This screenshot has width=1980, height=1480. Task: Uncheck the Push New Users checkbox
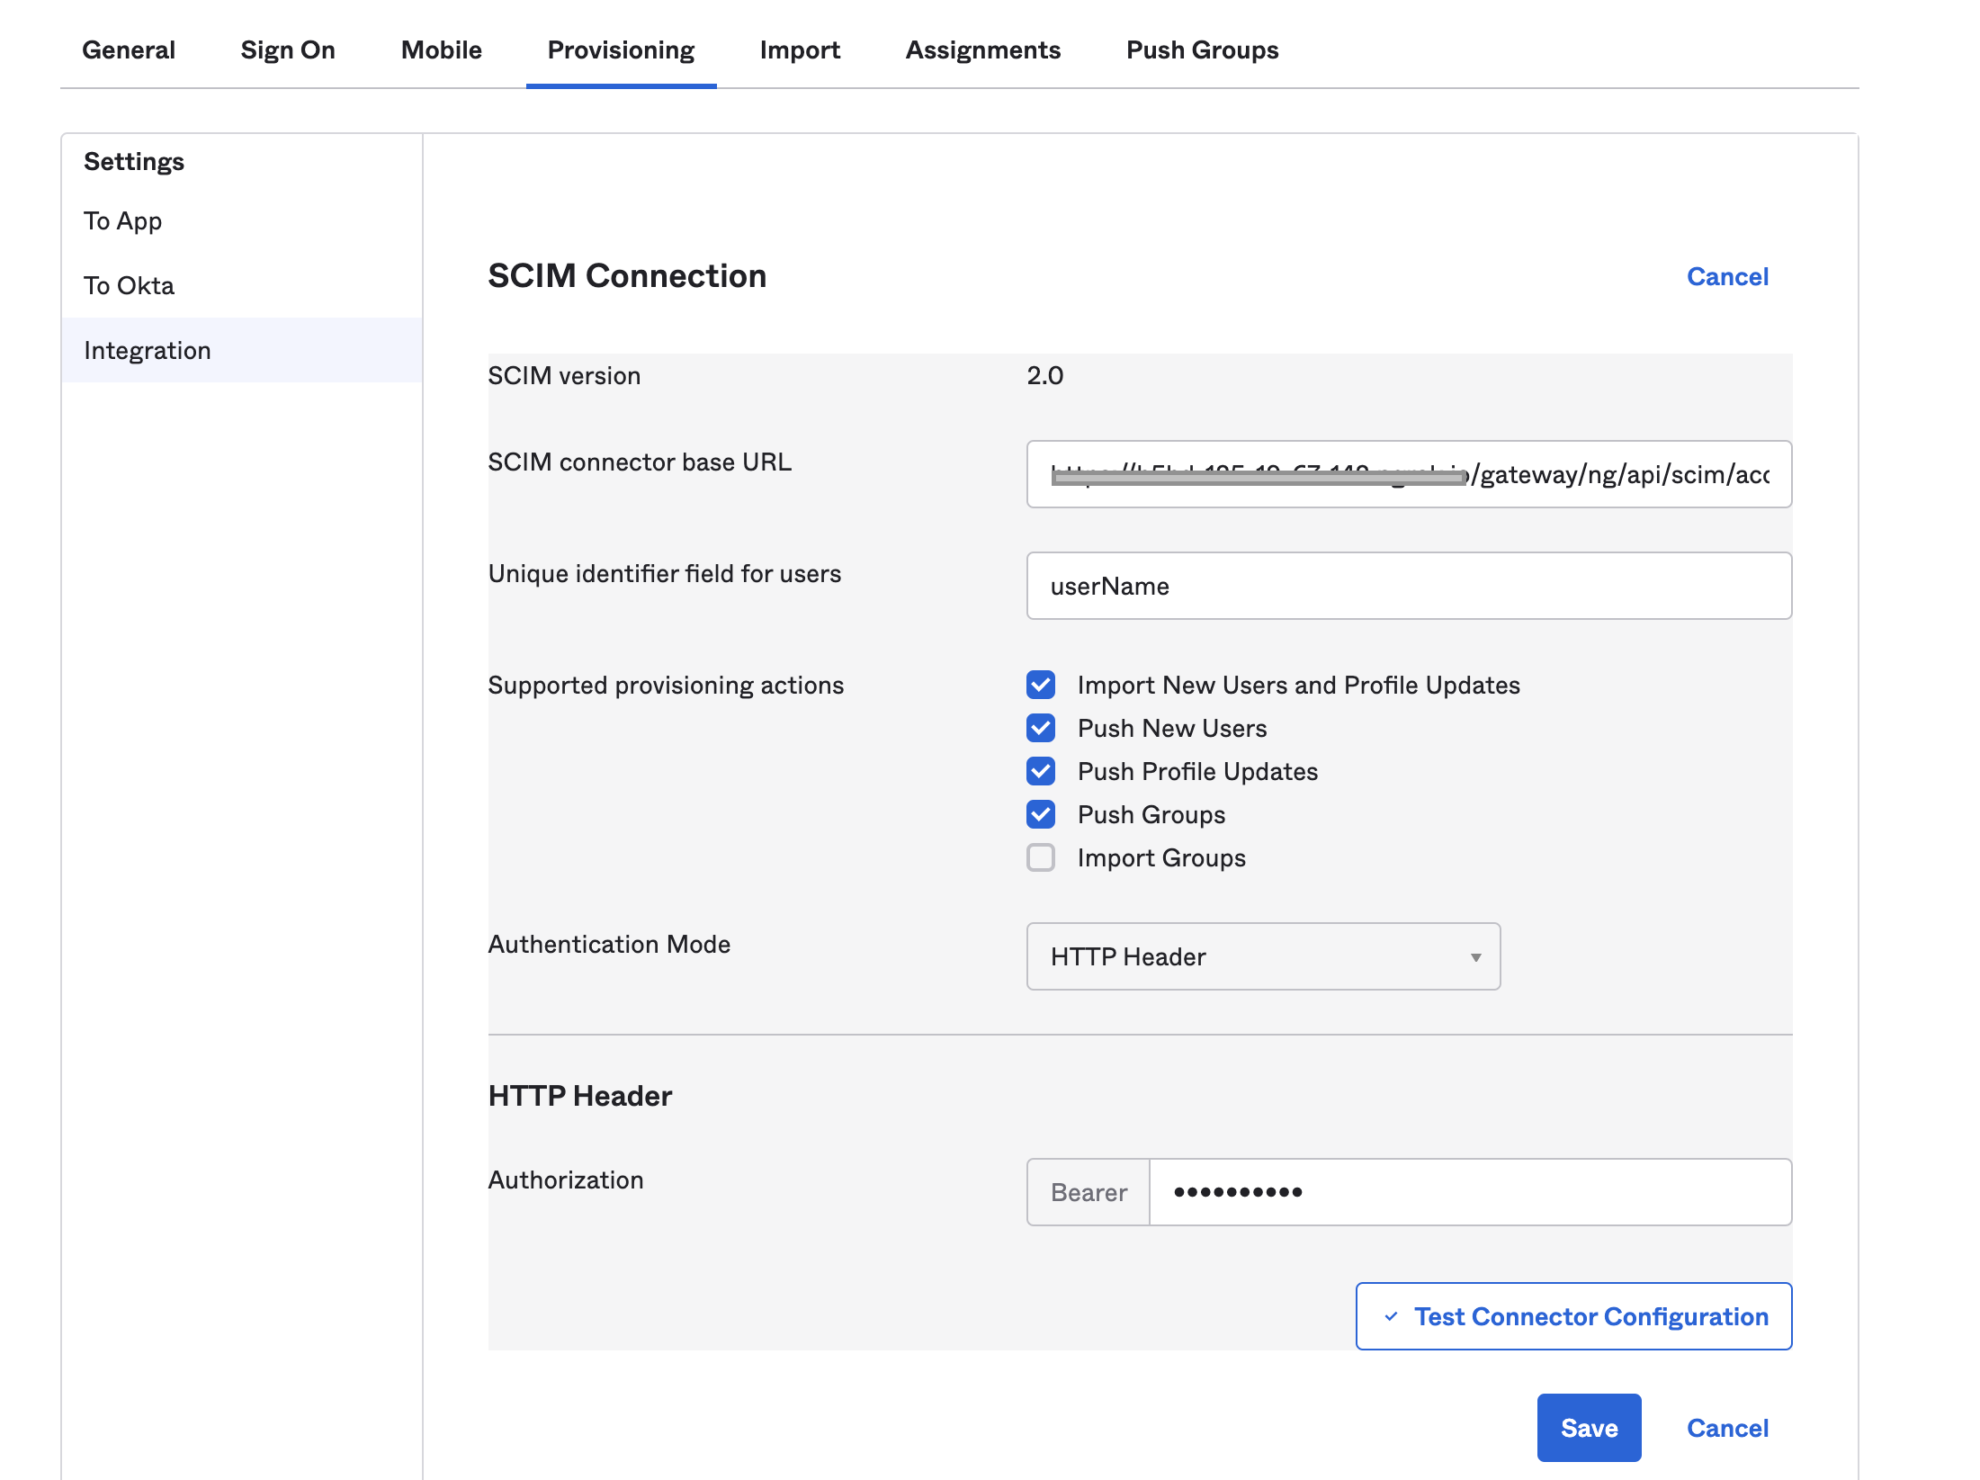coord(1041,728)
